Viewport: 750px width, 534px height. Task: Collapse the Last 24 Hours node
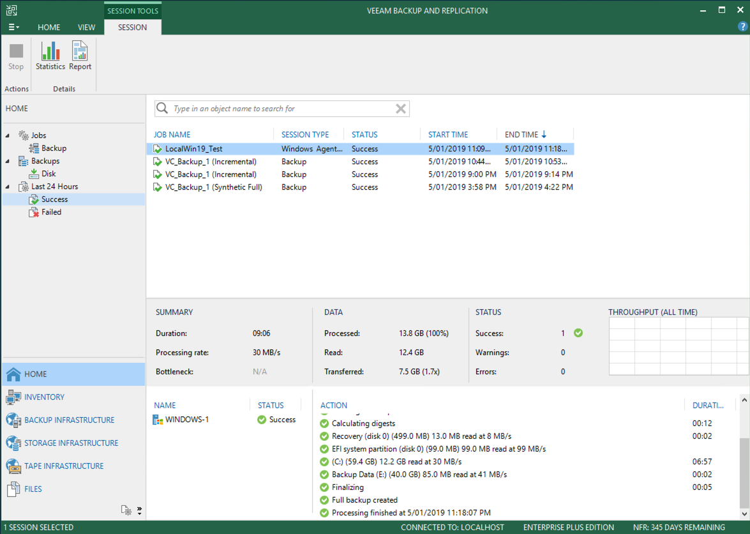[x=8, y=187]
